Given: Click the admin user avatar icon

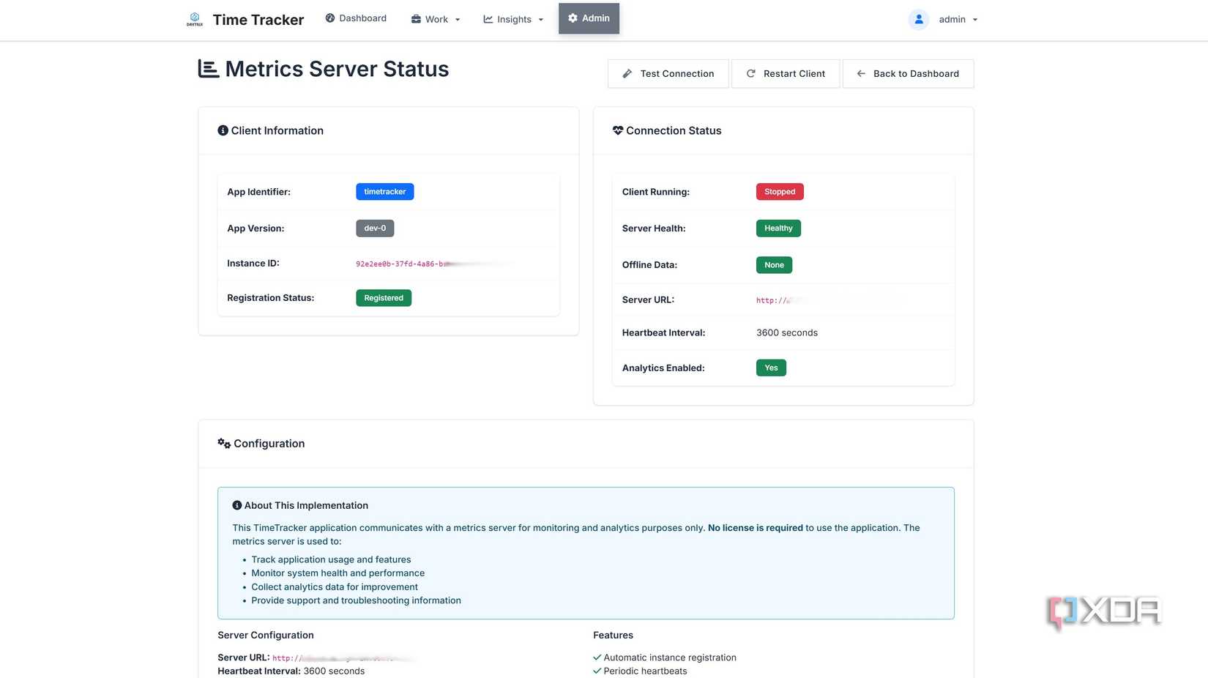Looking at the screenshot, I should click(x=918, y=19).
